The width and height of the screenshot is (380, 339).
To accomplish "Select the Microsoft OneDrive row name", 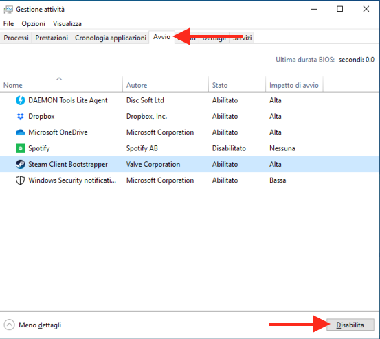I will click(58, 132).
